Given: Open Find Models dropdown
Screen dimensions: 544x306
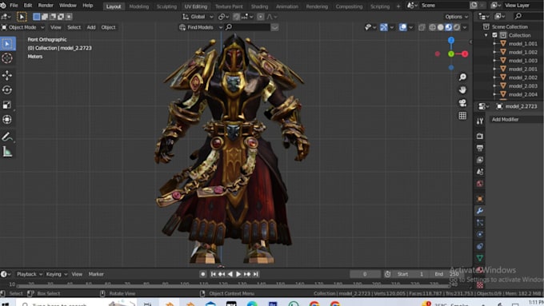Looking at the screenshot, I should tap(201, 27).
